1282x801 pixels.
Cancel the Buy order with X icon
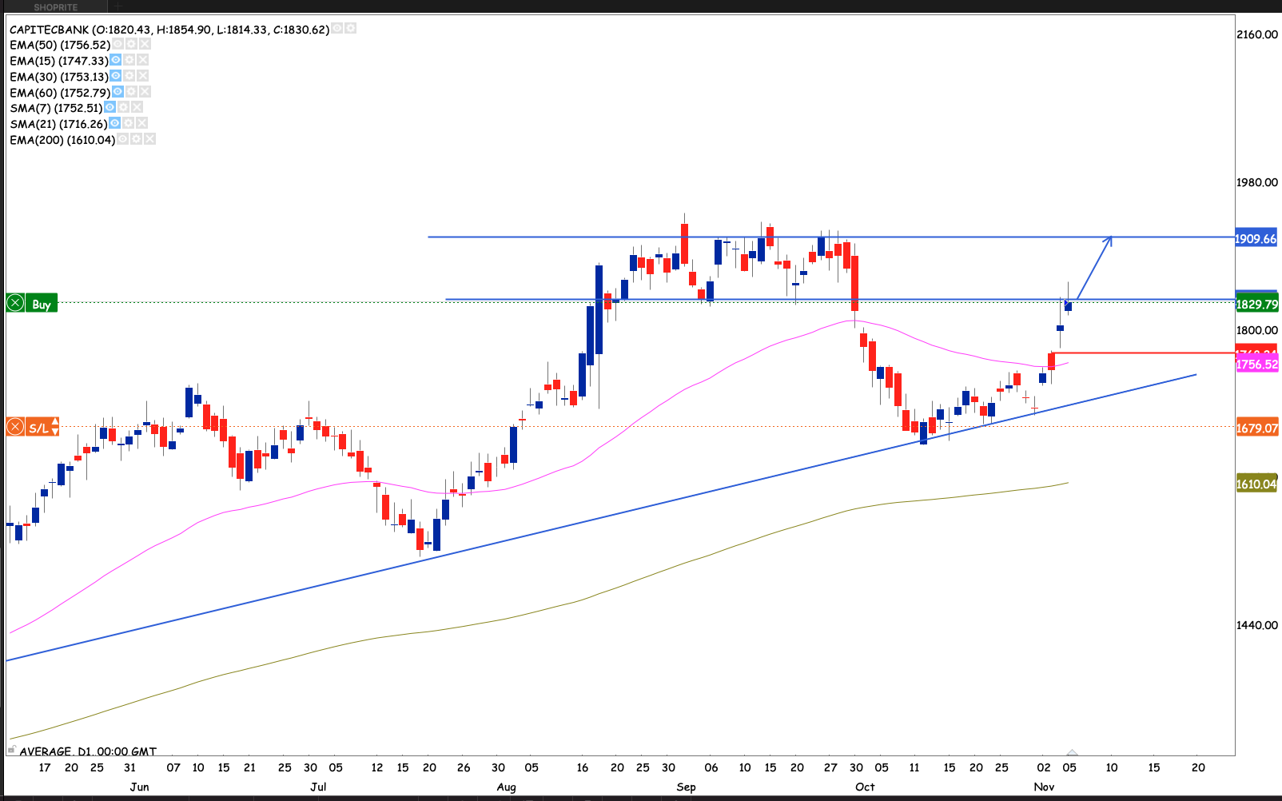[15, 303]
